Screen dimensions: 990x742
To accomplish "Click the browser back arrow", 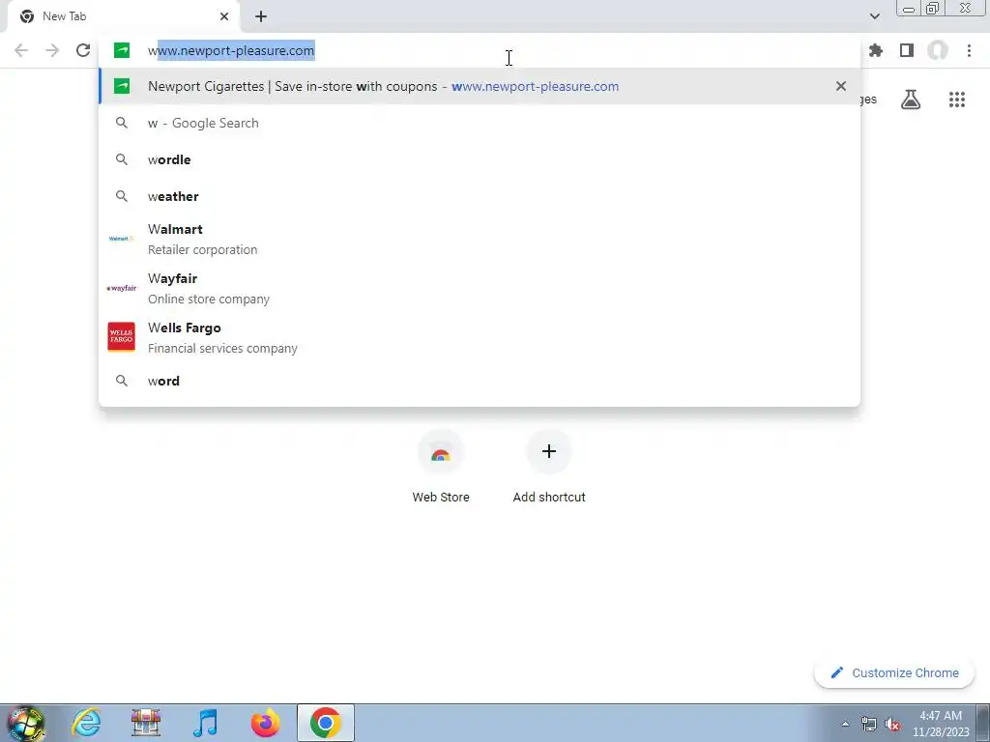I will click(21, 50).
